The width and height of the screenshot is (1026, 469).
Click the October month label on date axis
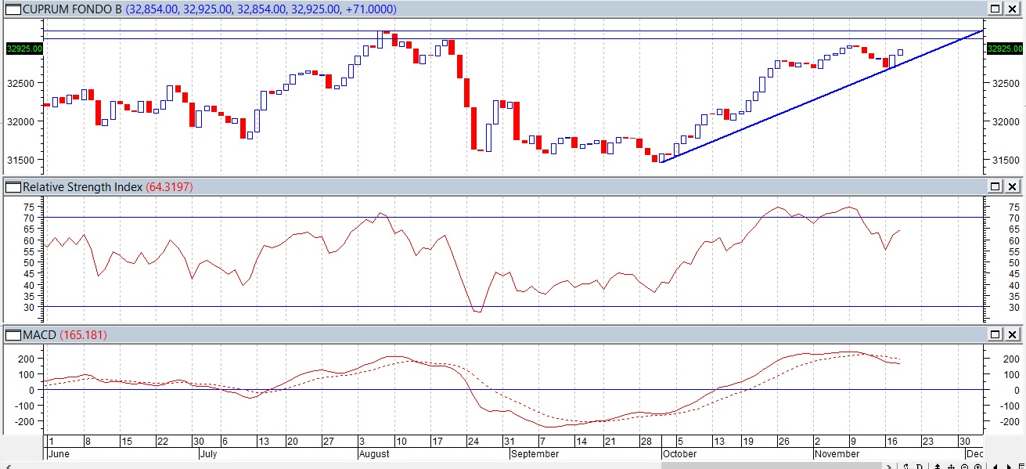point(679,453)
